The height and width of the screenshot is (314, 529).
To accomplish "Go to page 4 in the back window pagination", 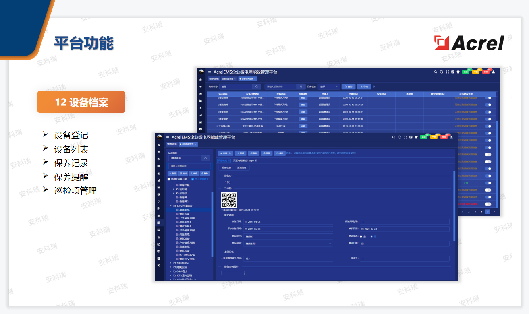I will click(x=481, y=211).
